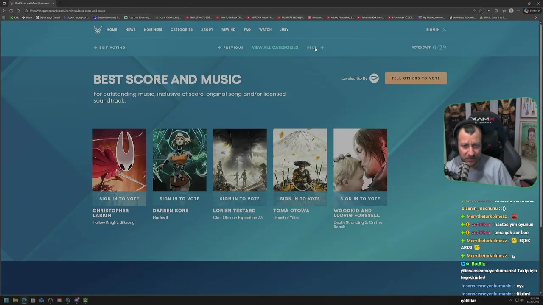Click the DARREN KORB nominee name
This screenshot has width=543, height=305.
click(x=171, y=211)
